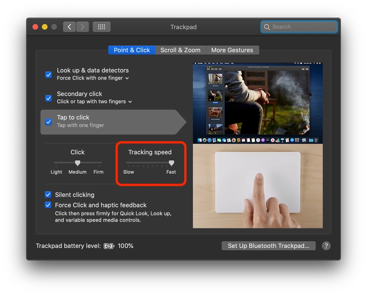
Task: Click the Firm label under Click slider
Action: [98, 172]
